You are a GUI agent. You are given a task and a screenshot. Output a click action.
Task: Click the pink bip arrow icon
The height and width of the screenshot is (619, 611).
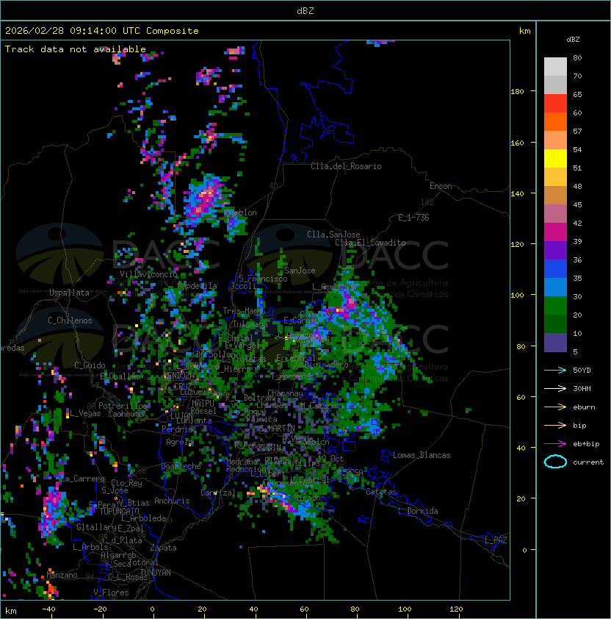[x=555, y=425]
